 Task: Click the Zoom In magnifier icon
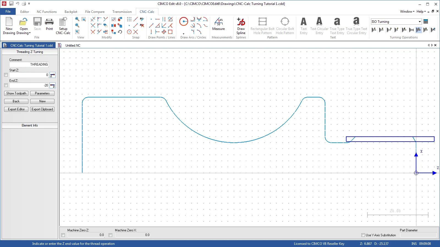click(x=77, y=19)
